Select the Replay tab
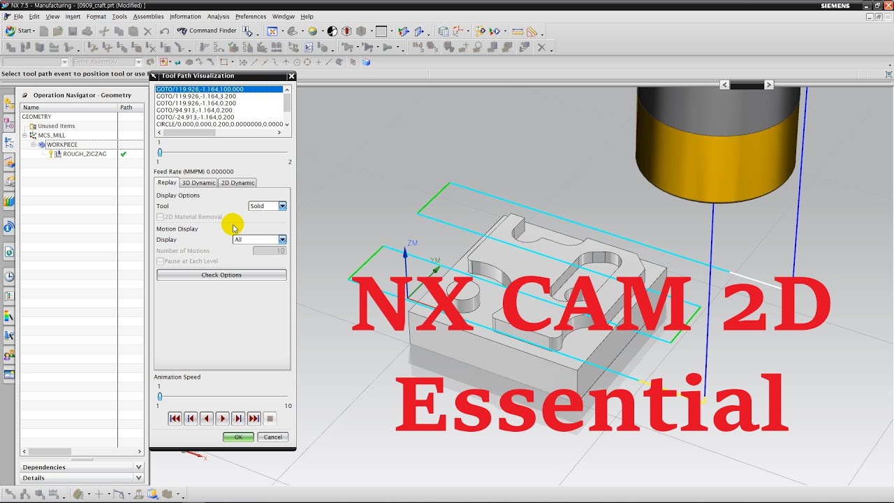The height and width of the screenshot is (503, 894). [167, 182]
